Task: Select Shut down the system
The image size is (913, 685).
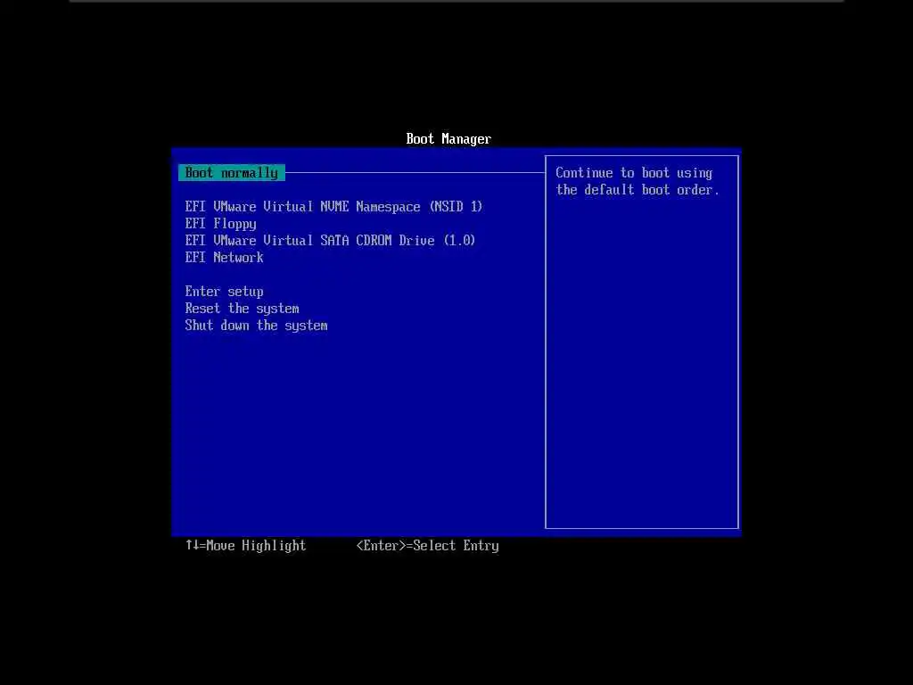Action: 256,326
